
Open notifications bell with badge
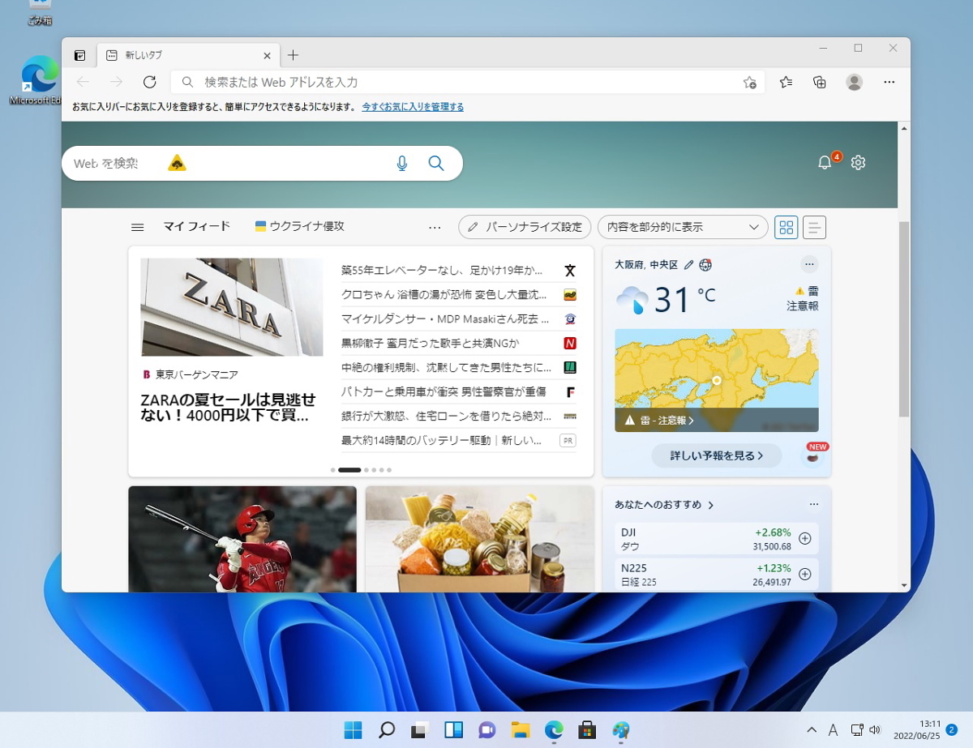[825, 162]
